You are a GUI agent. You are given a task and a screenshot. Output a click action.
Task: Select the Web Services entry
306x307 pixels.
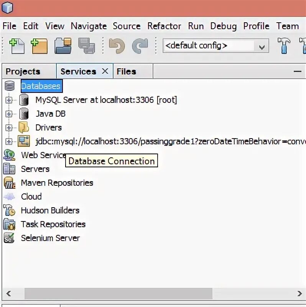43,155
